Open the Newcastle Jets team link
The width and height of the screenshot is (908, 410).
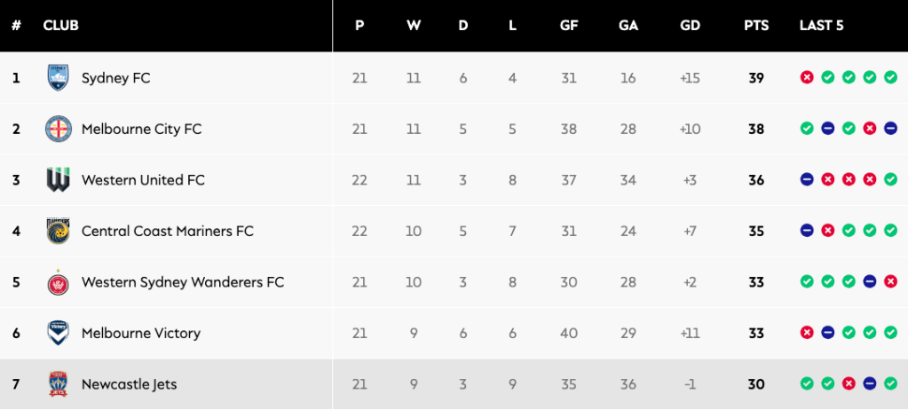point(129,384)
